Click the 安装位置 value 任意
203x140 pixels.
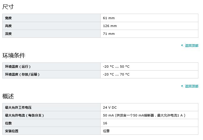(x=106, y=131)
